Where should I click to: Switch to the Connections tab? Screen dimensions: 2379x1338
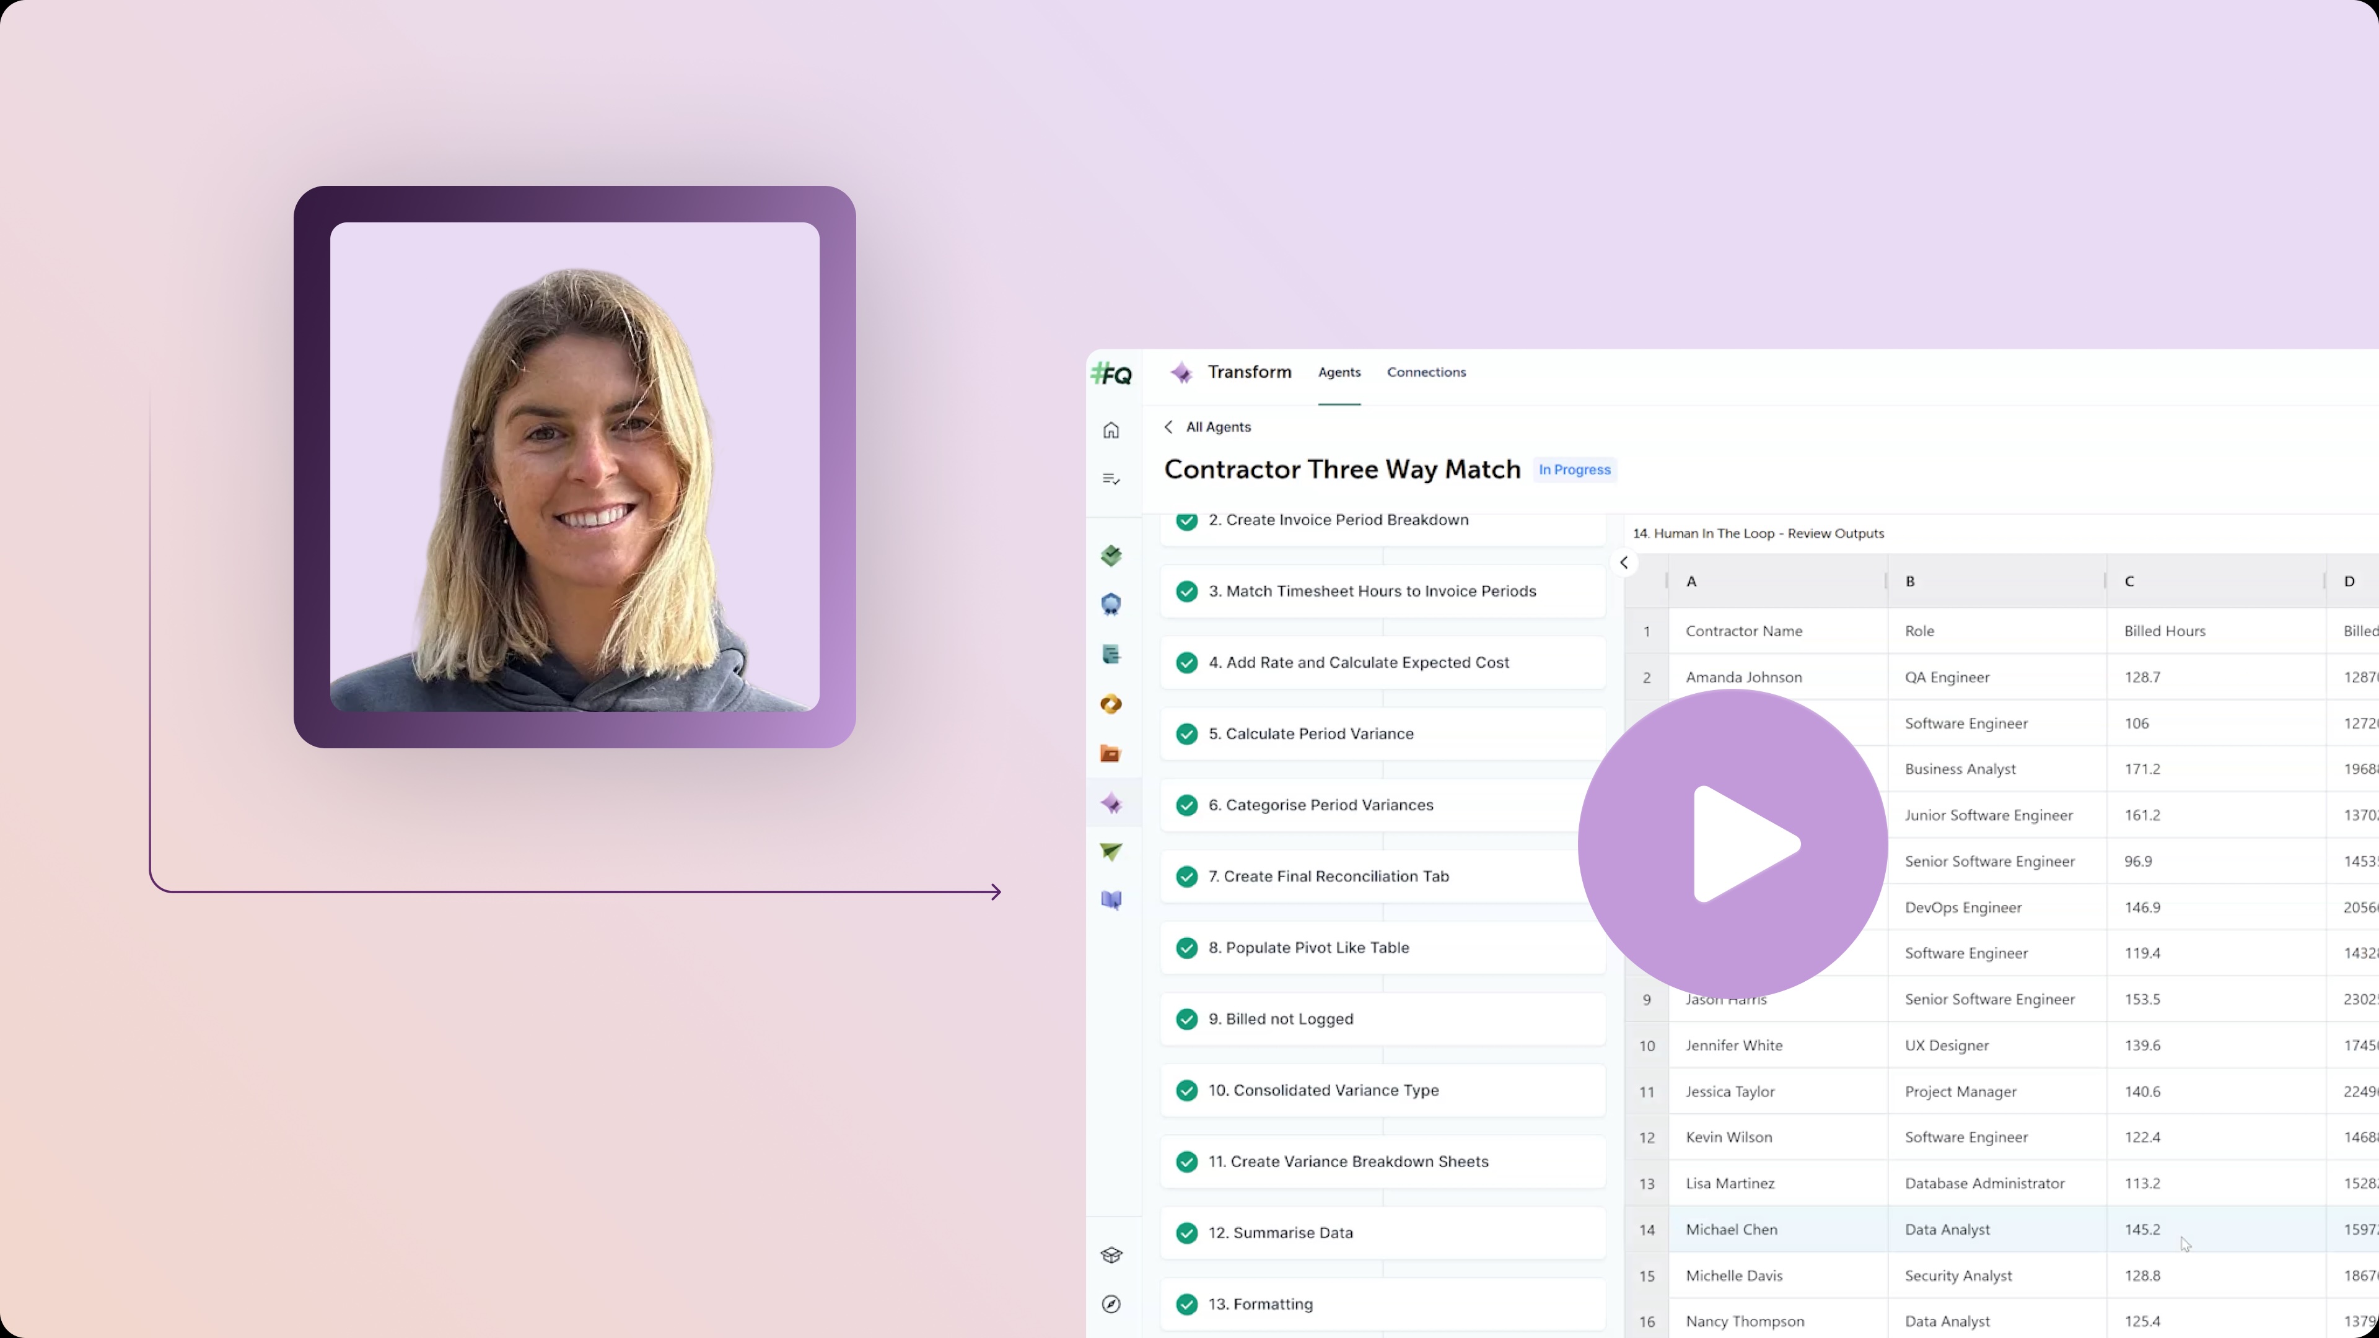tap(1426, 372)
